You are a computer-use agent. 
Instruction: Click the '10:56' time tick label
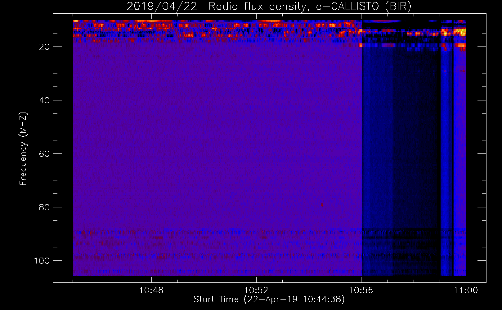click(361, 290)
